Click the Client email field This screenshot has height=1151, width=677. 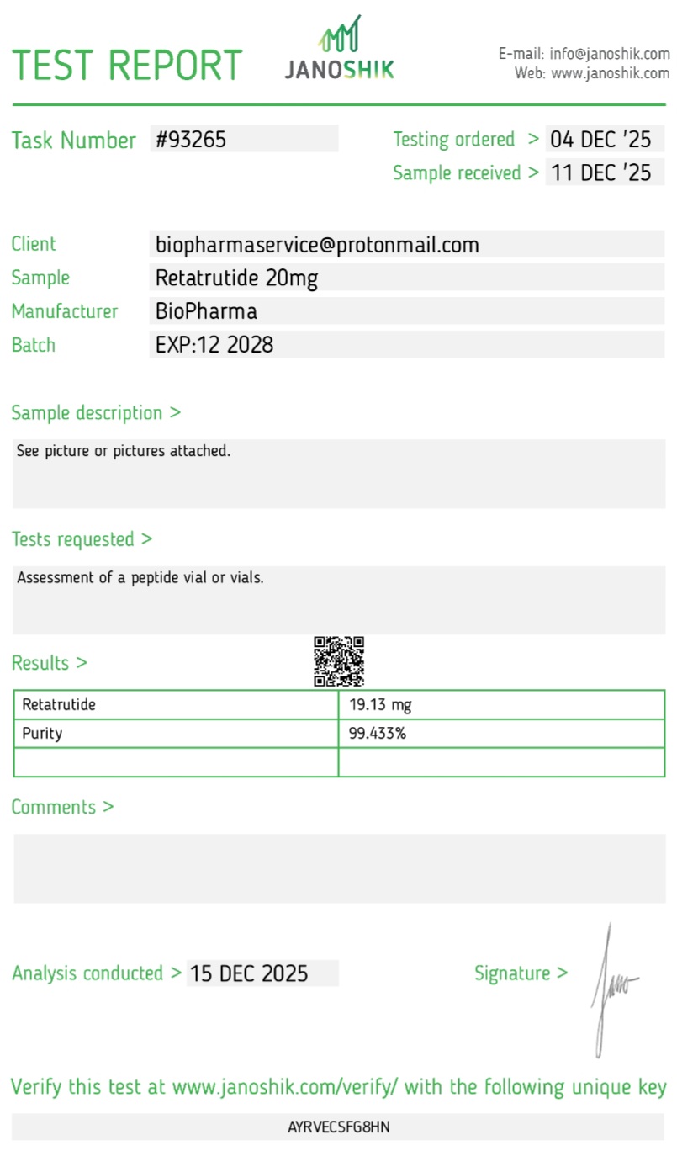click(x=406, y=244)
